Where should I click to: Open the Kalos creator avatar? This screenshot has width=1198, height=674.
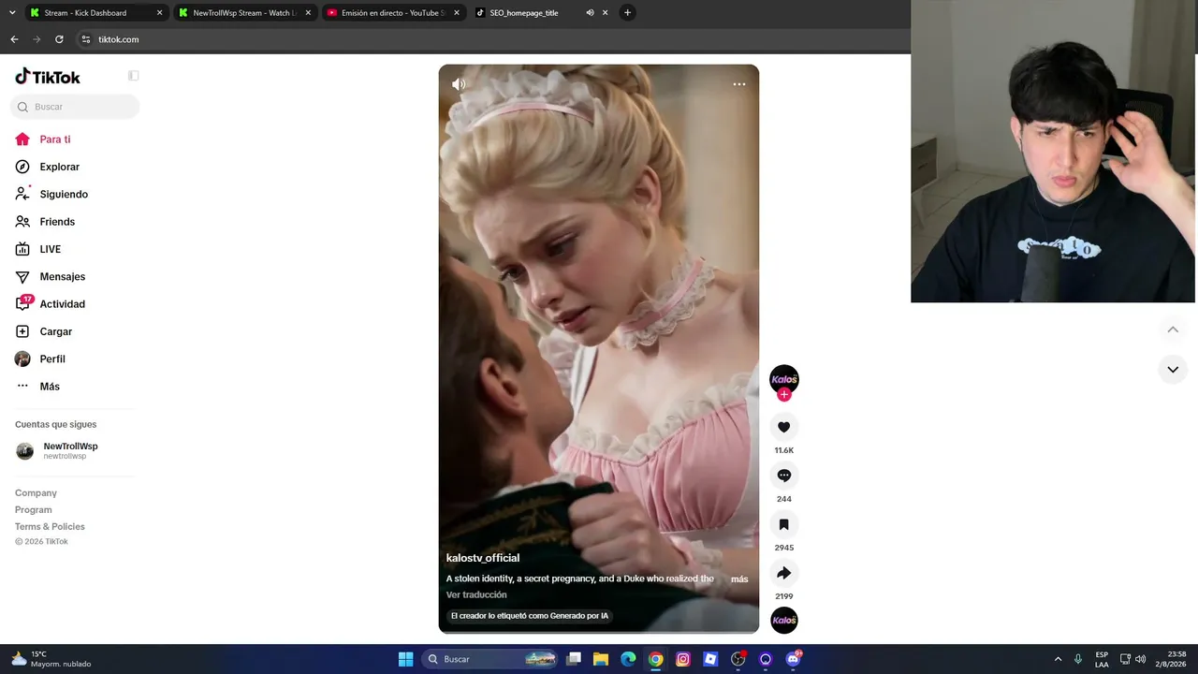pyautogui.click(x=784, y=379)
